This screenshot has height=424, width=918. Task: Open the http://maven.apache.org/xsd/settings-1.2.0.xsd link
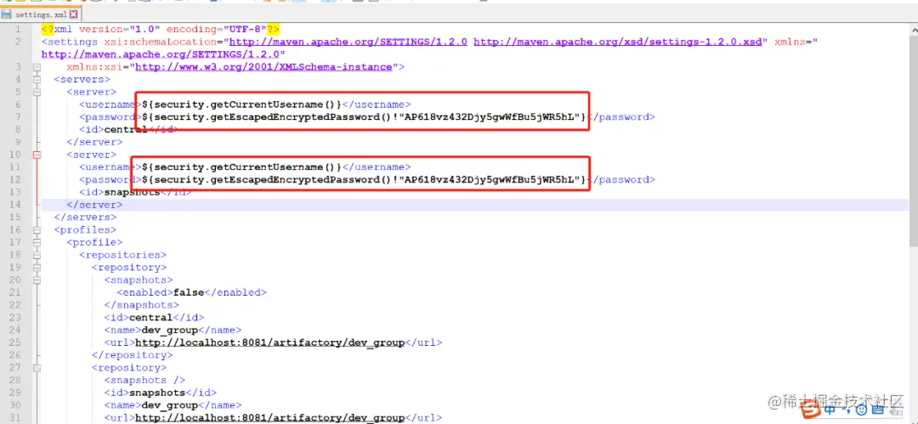[620, 42]
